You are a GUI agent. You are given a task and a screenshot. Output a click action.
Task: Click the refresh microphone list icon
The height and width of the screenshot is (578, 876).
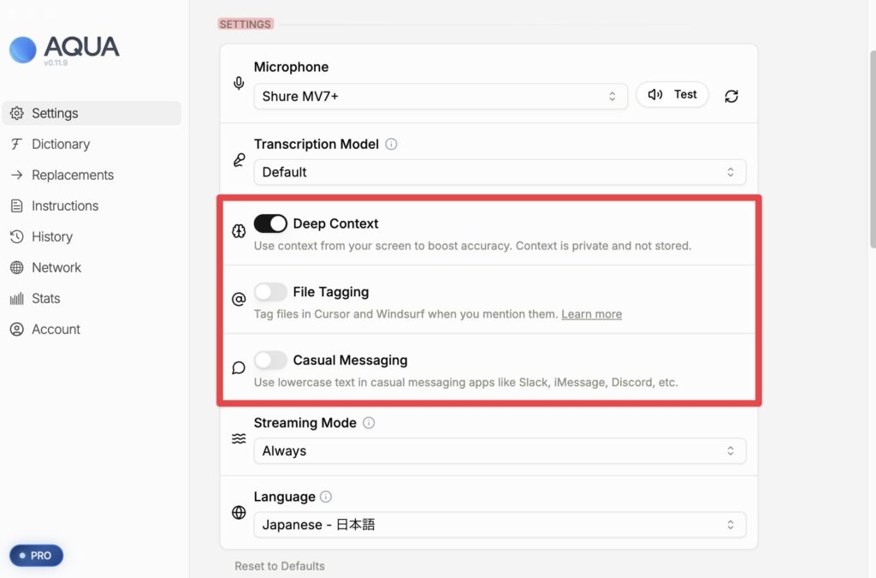[731, 96]
